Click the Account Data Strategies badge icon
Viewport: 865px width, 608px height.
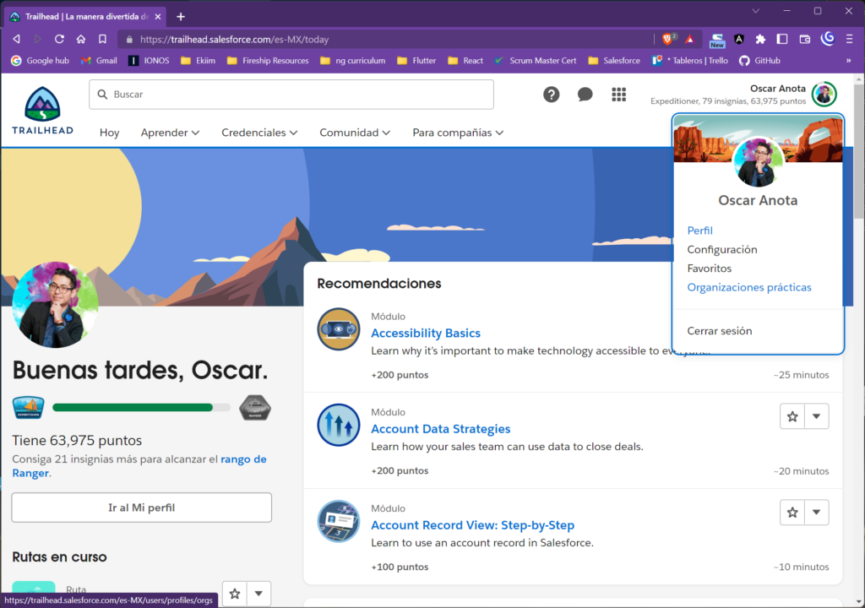pyautogui.click(x=339, y=425)
